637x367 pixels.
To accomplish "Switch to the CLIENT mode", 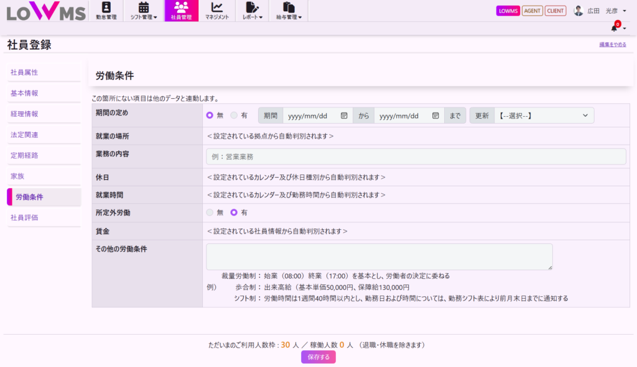I will 556,11.
